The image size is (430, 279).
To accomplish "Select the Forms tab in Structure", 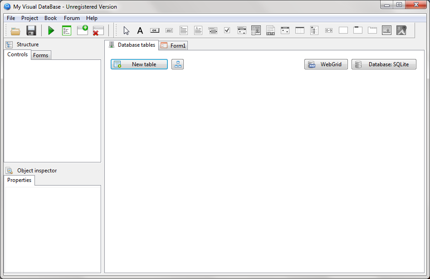I will 40,55.
